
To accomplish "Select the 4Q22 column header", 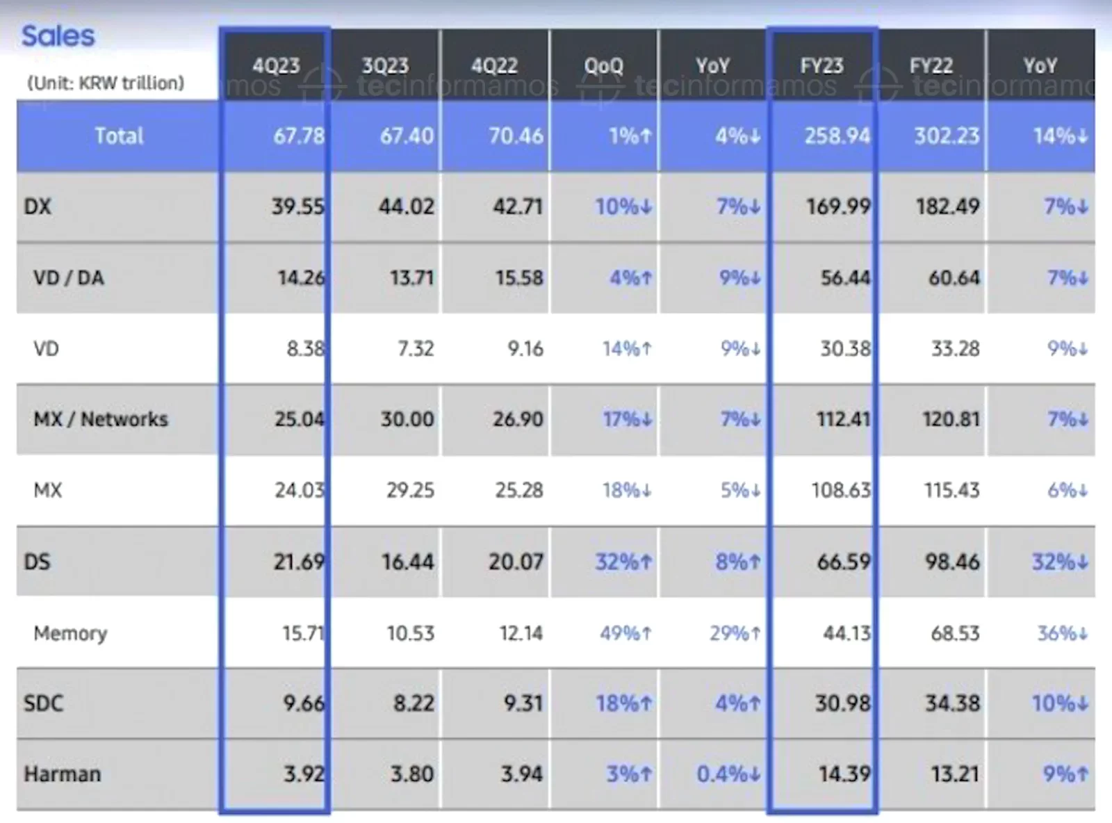I will point(494,66).
